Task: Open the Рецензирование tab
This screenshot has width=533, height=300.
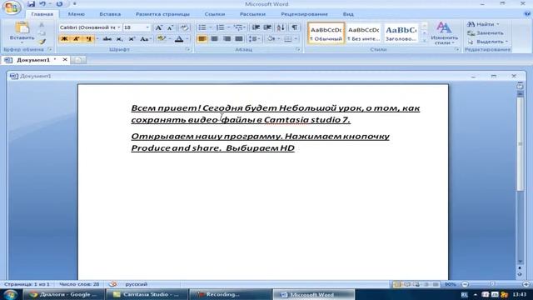Action: pos(304,14)
